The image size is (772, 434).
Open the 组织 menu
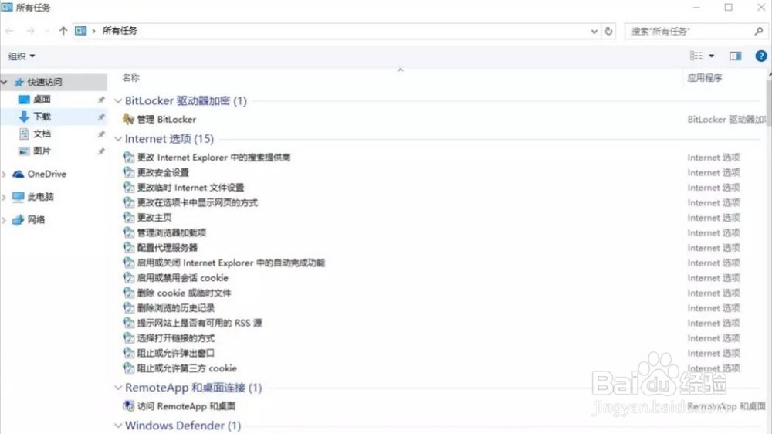(x=22, y=56)
